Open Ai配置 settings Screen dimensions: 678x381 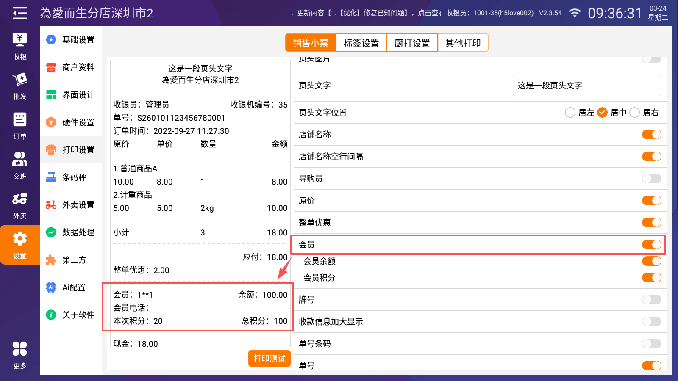click(71, 287)
